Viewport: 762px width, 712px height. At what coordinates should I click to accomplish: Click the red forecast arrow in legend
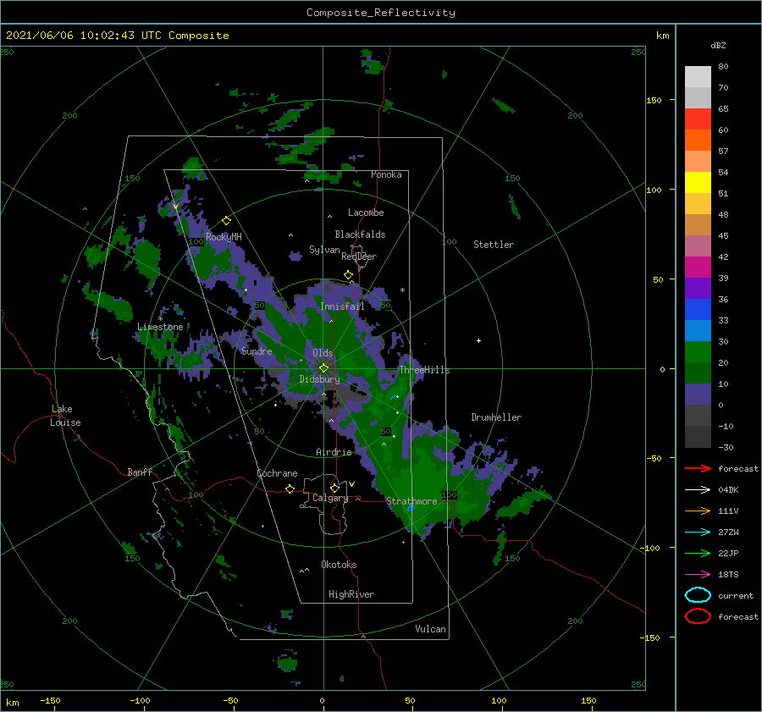pos(698,468)
